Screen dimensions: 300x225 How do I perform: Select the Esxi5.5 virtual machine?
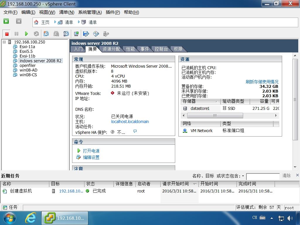(x=26, y=52)
